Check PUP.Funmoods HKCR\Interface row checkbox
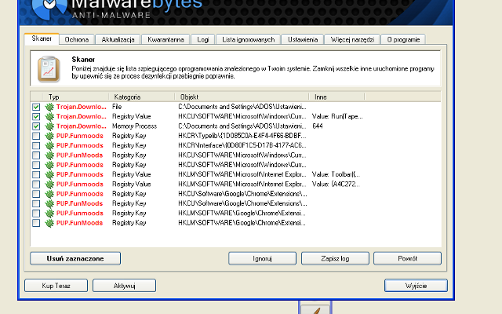The height and width of the screenshot is (314, 502). tap(36, 145)
